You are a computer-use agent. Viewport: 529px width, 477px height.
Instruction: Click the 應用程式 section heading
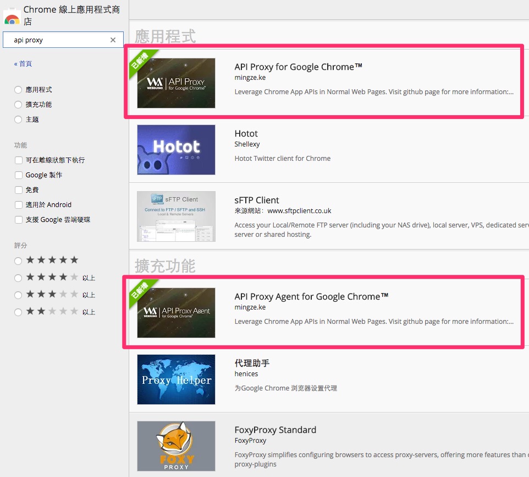[x=166, y=36]
